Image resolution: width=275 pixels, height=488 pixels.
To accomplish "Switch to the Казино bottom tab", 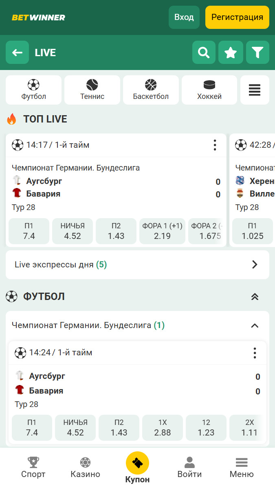I will point(85,468).
